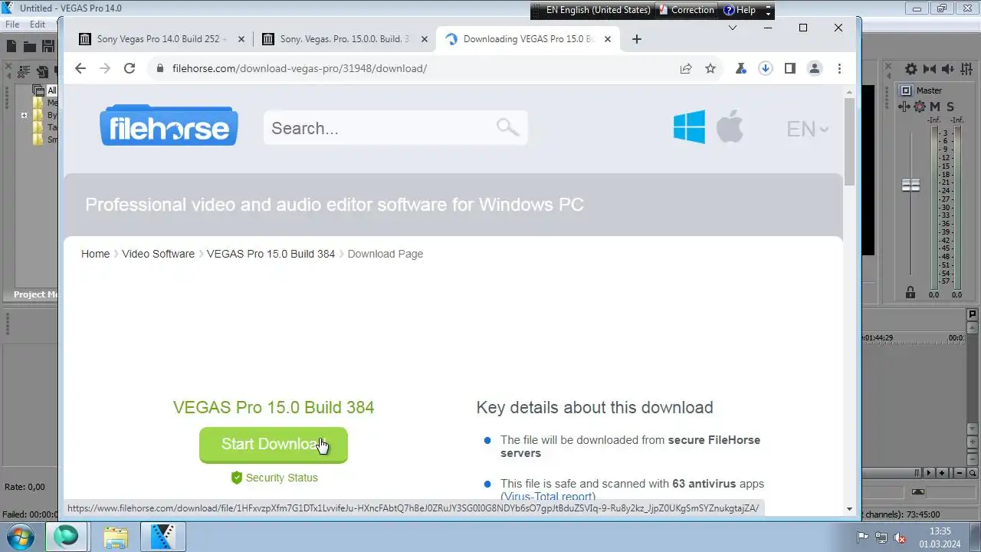Select the Windows platform icon
981x552 pixels.
tap(689, 127)
